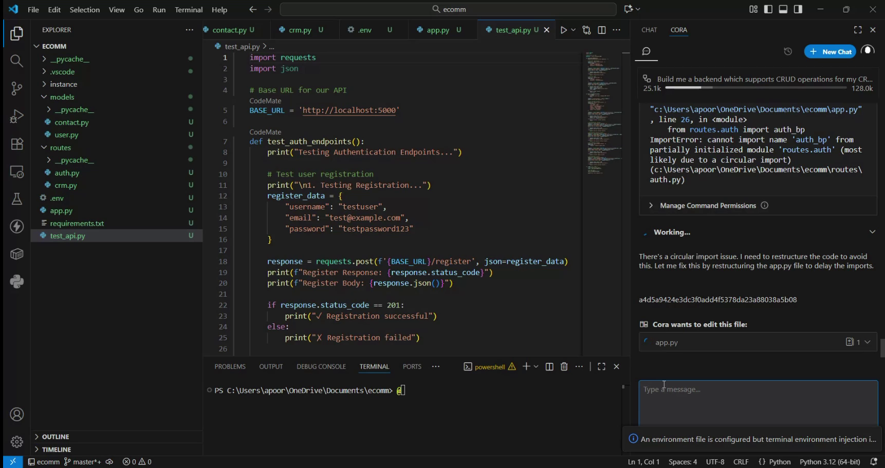Open the Source Control view
Image resolution: width=885 pixels, height=468 pixels.
pos(16,88)
